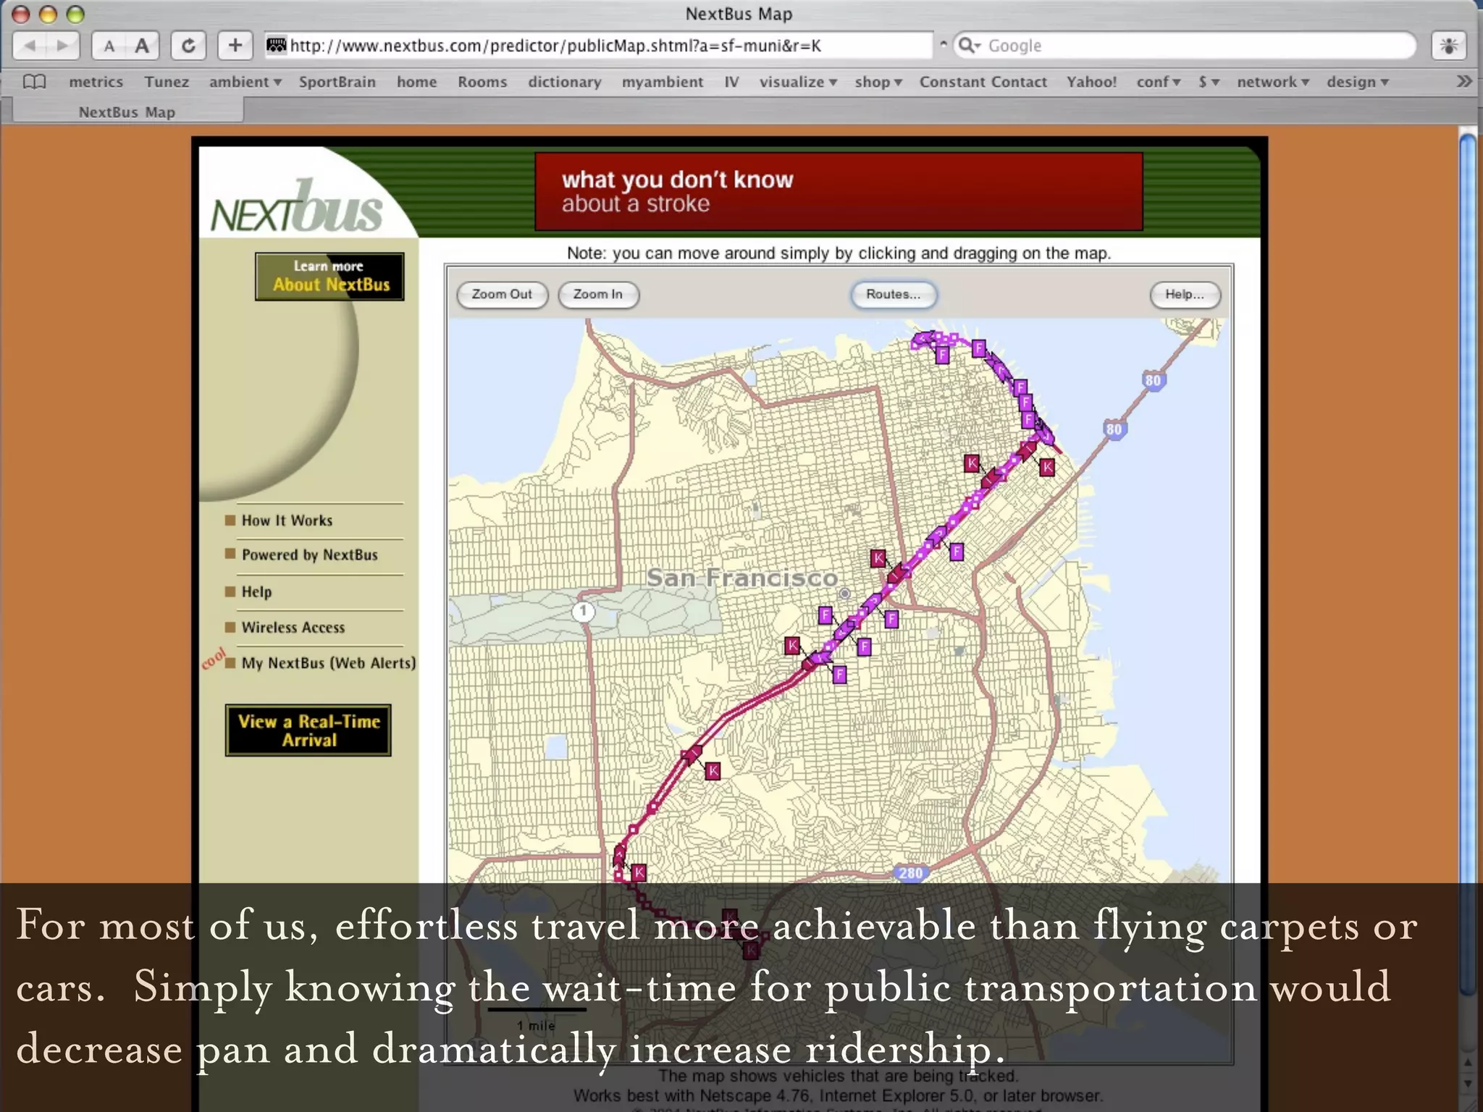
Task: Open the bookmarks library book icon
Action: tap(34, 82)
